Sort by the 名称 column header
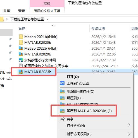Screen dimensions: 138x138 click(x=22, y=28)
